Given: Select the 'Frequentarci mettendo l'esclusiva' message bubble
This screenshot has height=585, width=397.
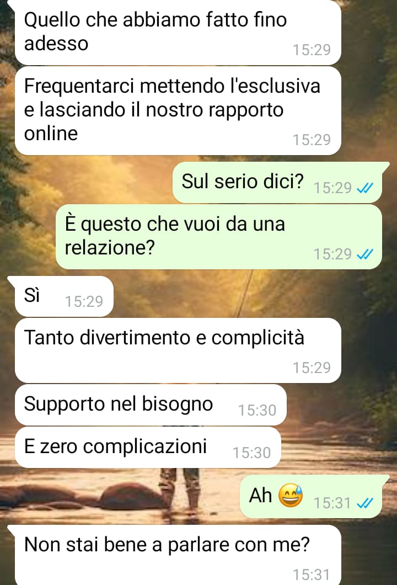Looking at the screenshot, I should pos(178,111).
